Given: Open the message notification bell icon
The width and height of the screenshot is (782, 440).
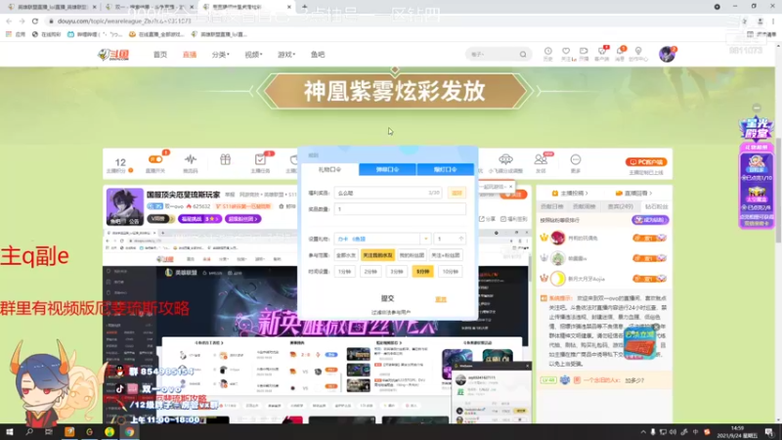Looking at the screenshot, I should tap(620, 54).
